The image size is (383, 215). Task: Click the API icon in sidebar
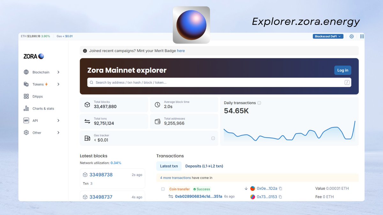tap(26, 121)
